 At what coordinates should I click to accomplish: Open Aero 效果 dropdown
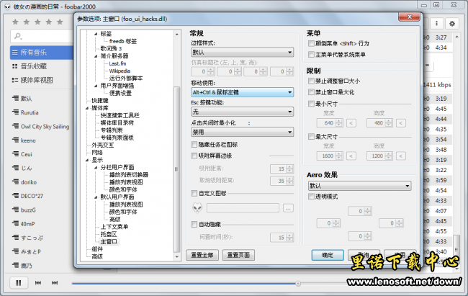[x=359, y=186]
